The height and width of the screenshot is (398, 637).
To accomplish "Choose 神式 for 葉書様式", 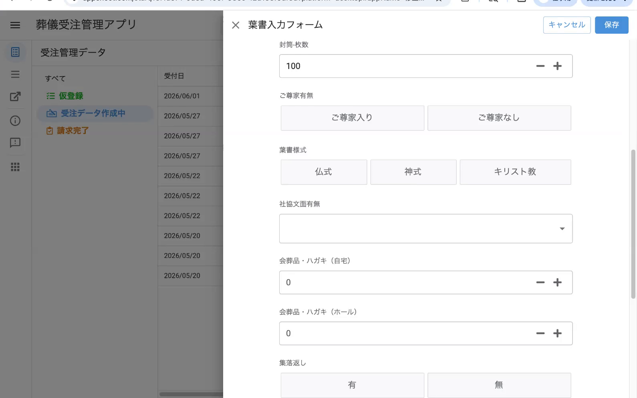I will point(413,172).
